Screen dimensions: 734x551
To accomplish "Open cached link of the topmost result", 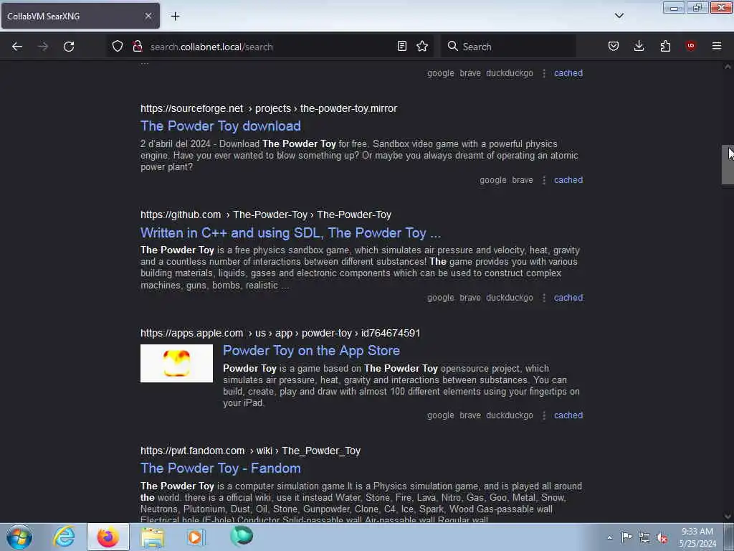I will tap(568, 73).
